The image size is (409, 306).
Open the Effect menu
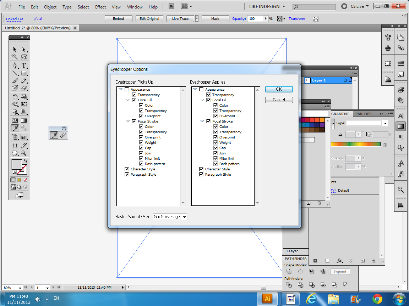[100, 7]
